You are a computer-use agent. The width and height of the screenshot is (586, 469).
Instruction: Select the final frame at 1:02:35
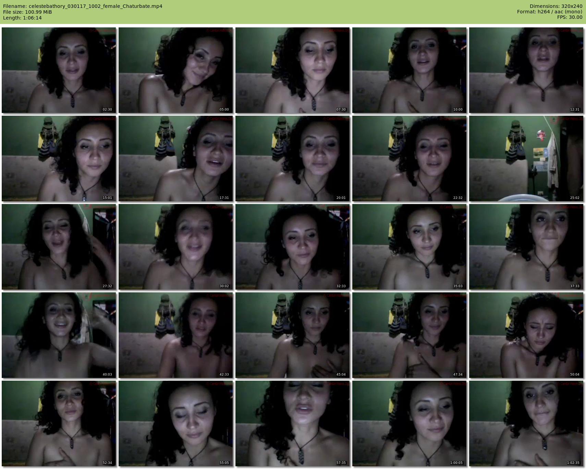click(526, 423)
